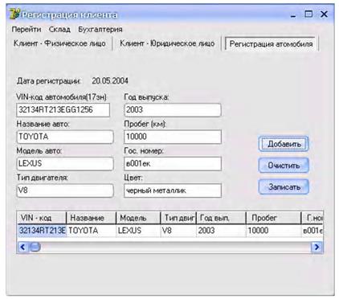Select the Название авто field with TOYOTA
This screenshot has width=339, height=299.
65,137
